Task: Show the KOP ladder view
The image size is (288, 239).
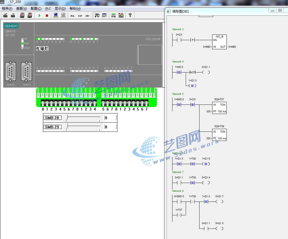Action: 80,16
